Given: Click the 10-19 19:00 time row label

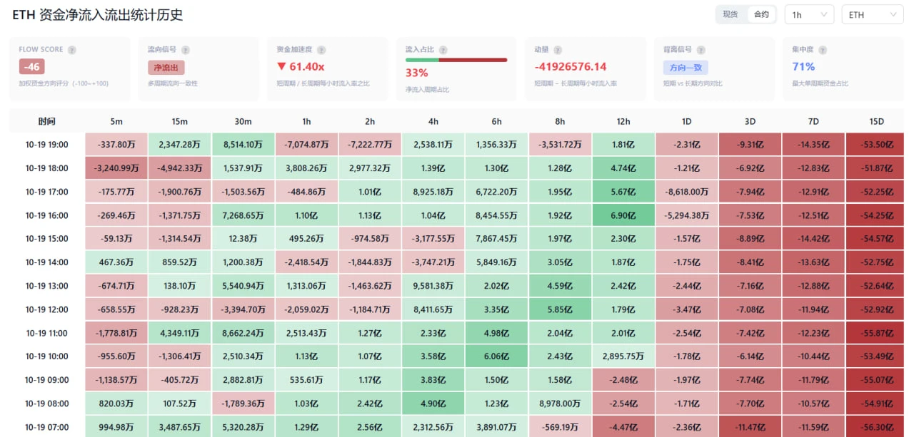Looking at the screenshot, I should pos(47,145).
